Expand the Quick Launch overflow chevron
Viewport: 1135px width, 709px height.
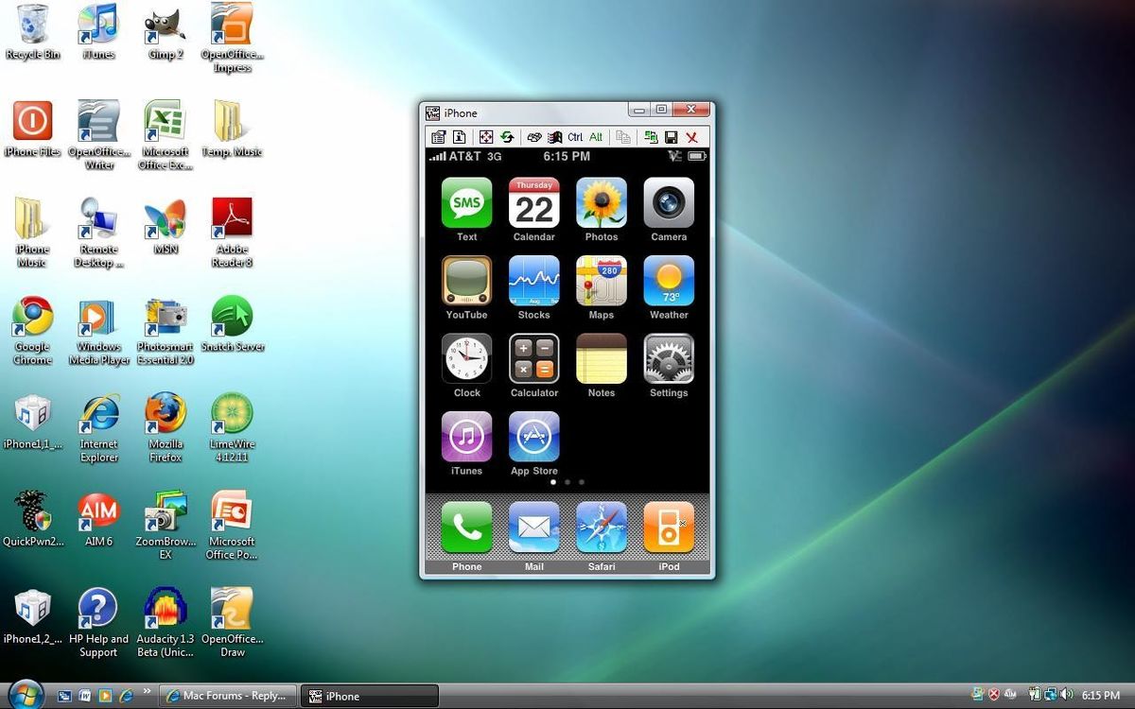(147, 691)
